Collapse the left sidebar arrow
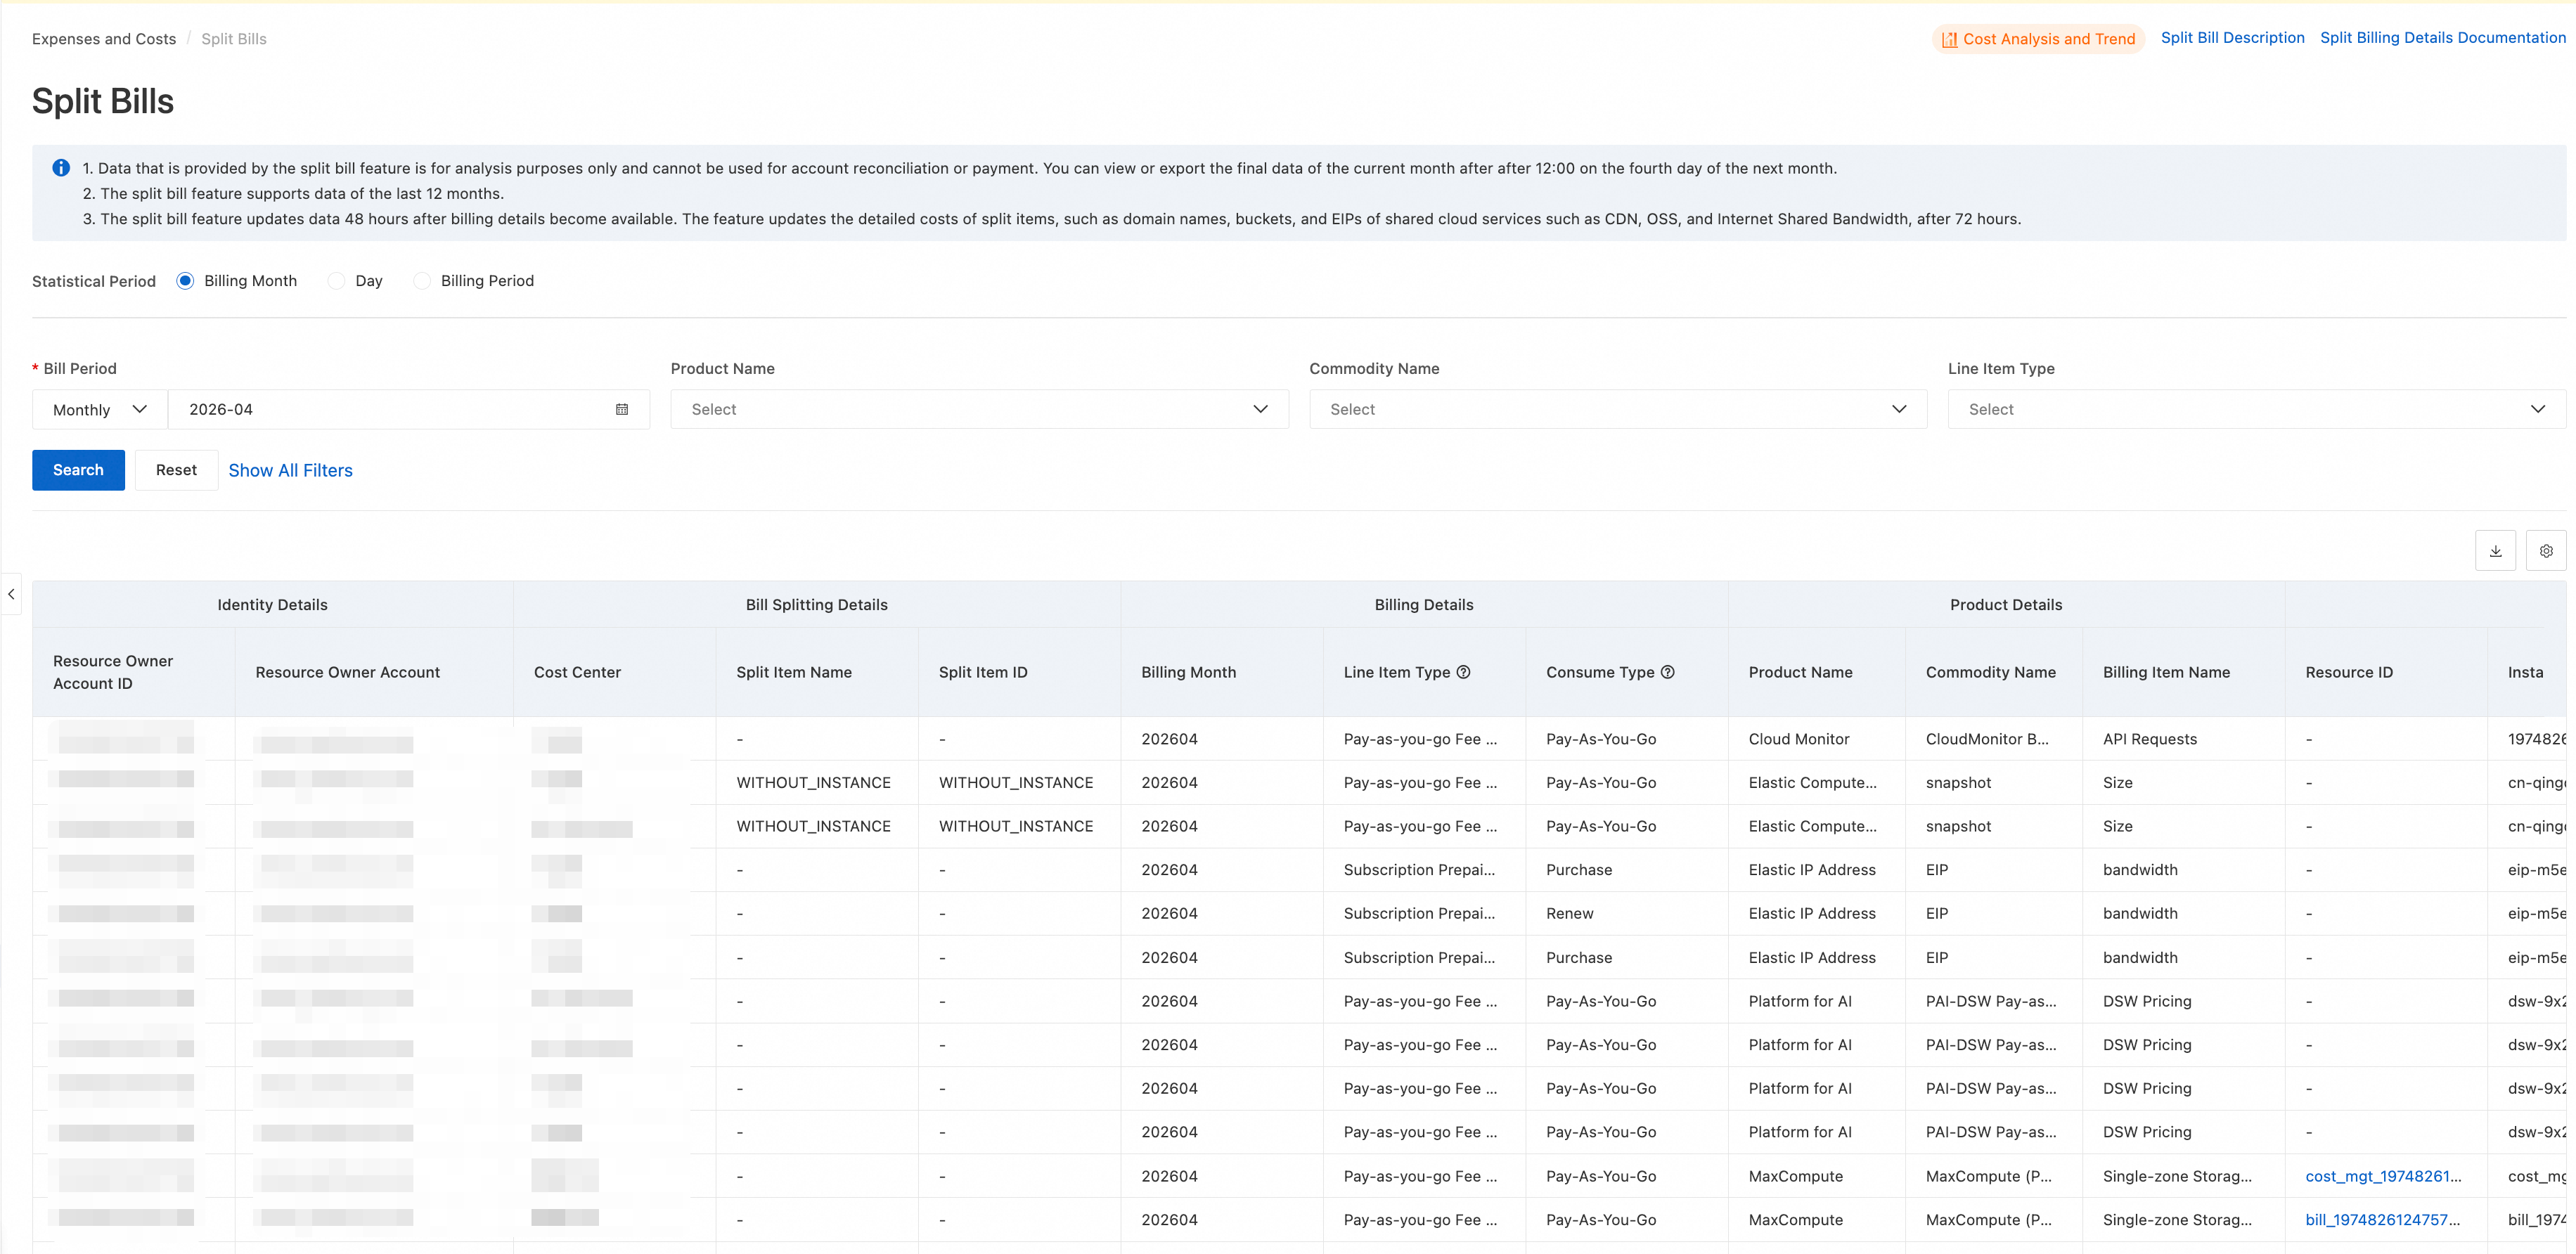This screenshot has height=1254, width=2576. (11, 594)
